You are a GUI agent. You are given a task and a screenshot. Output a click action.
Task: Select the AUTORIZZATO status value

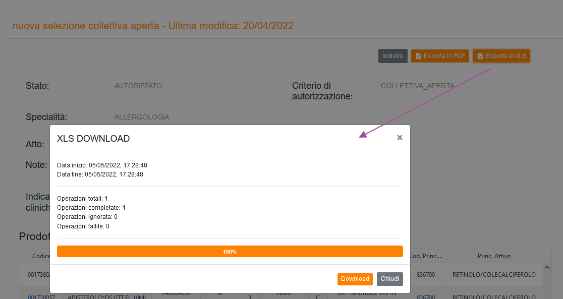[x=138, y=86]
